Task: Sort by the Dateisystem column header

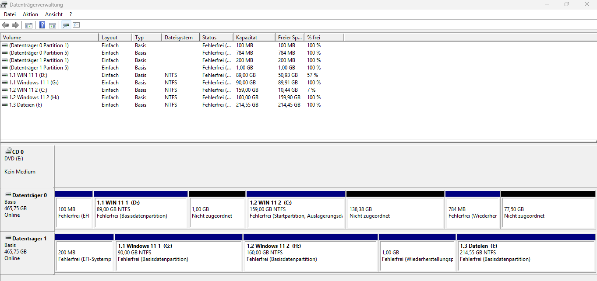Action: 180,38
